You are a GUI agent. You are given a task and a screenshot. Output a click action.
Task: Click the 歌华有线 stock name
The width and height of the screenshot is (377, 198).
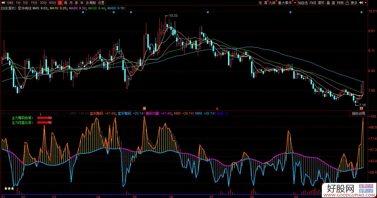click(x=25, y=8)
